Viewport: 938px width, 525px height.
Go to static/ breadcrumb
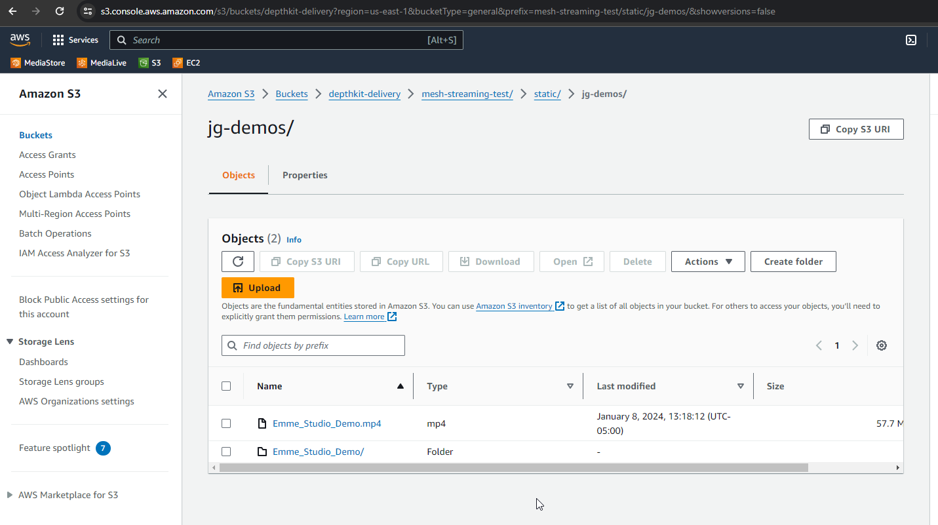pyautogui.click(x=547, y=94)
